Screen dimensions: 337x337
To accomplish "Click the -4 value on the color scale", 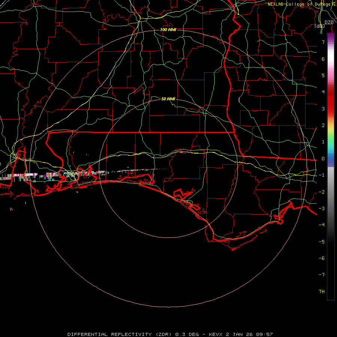I will (x=322, y=225).
